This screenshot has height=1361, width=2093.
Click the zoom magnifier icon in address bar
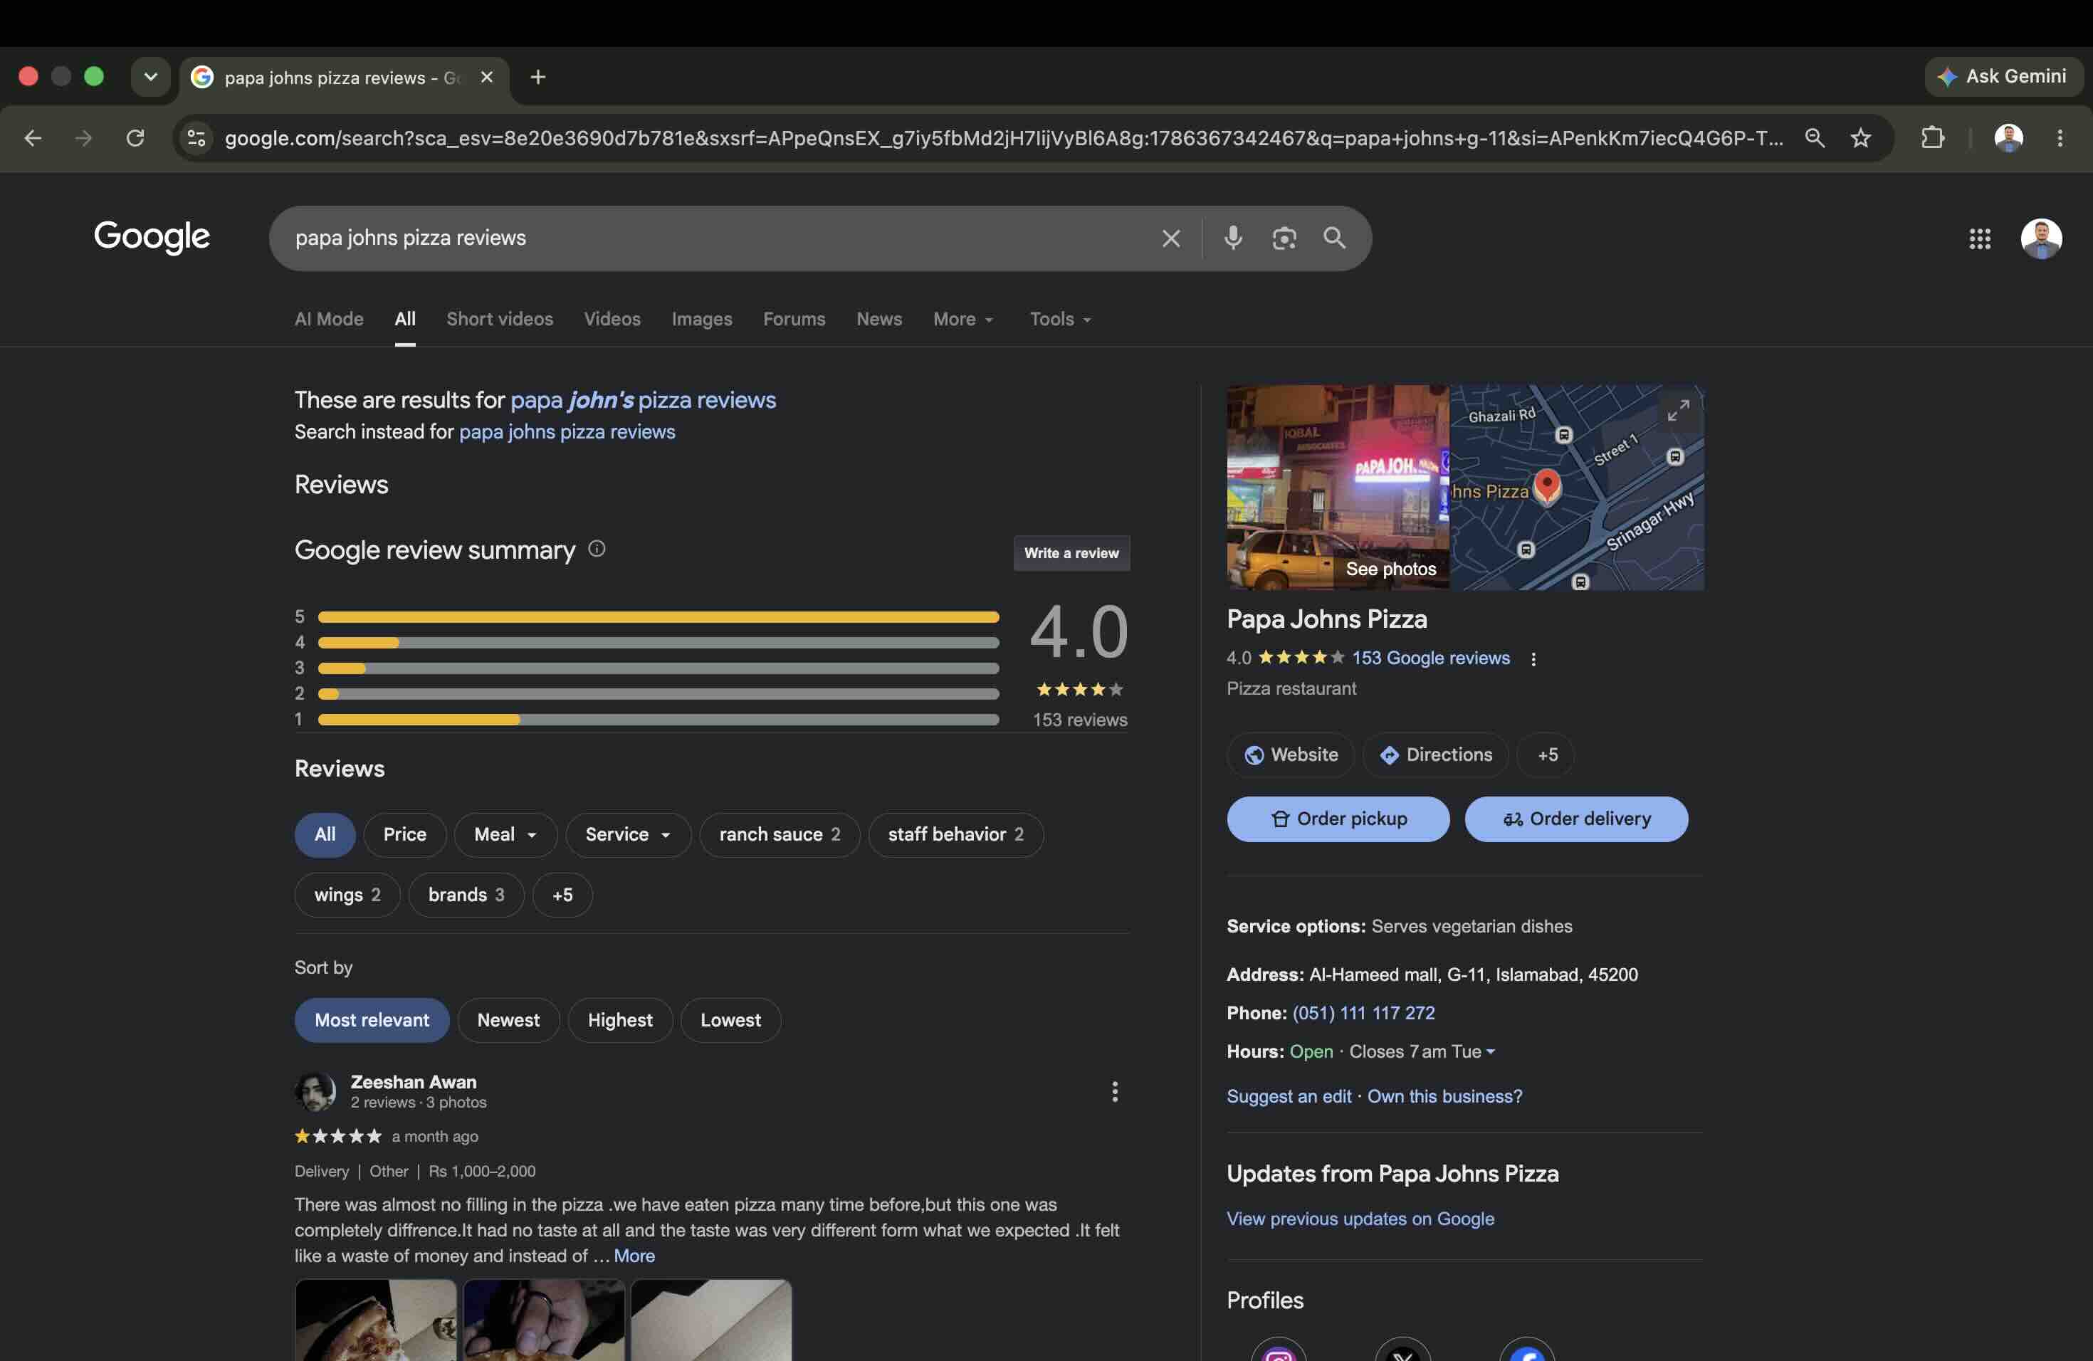(1814, 138)
